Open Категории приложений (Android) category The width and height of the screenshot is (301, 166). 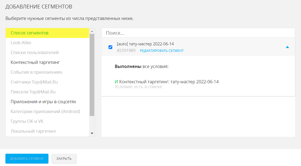[45, 112]
